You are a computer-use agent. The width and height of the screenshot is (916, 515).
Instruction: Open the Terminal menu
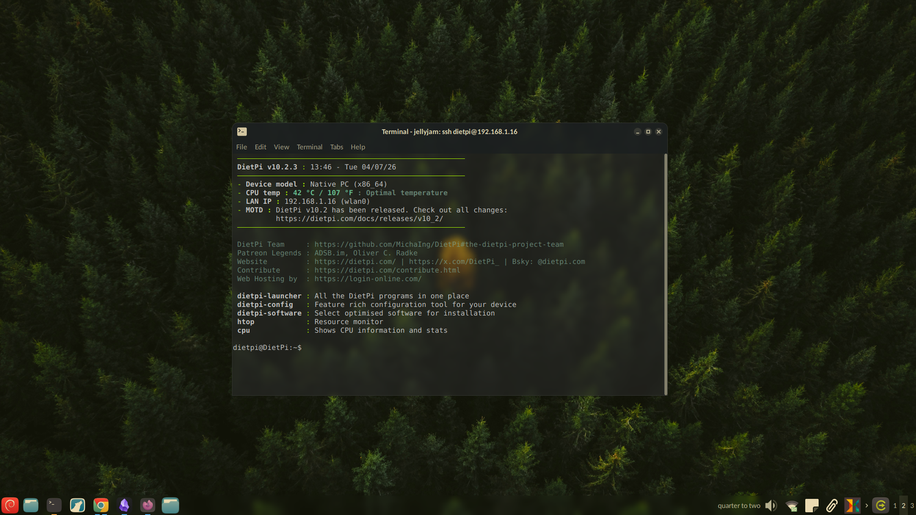310,147
